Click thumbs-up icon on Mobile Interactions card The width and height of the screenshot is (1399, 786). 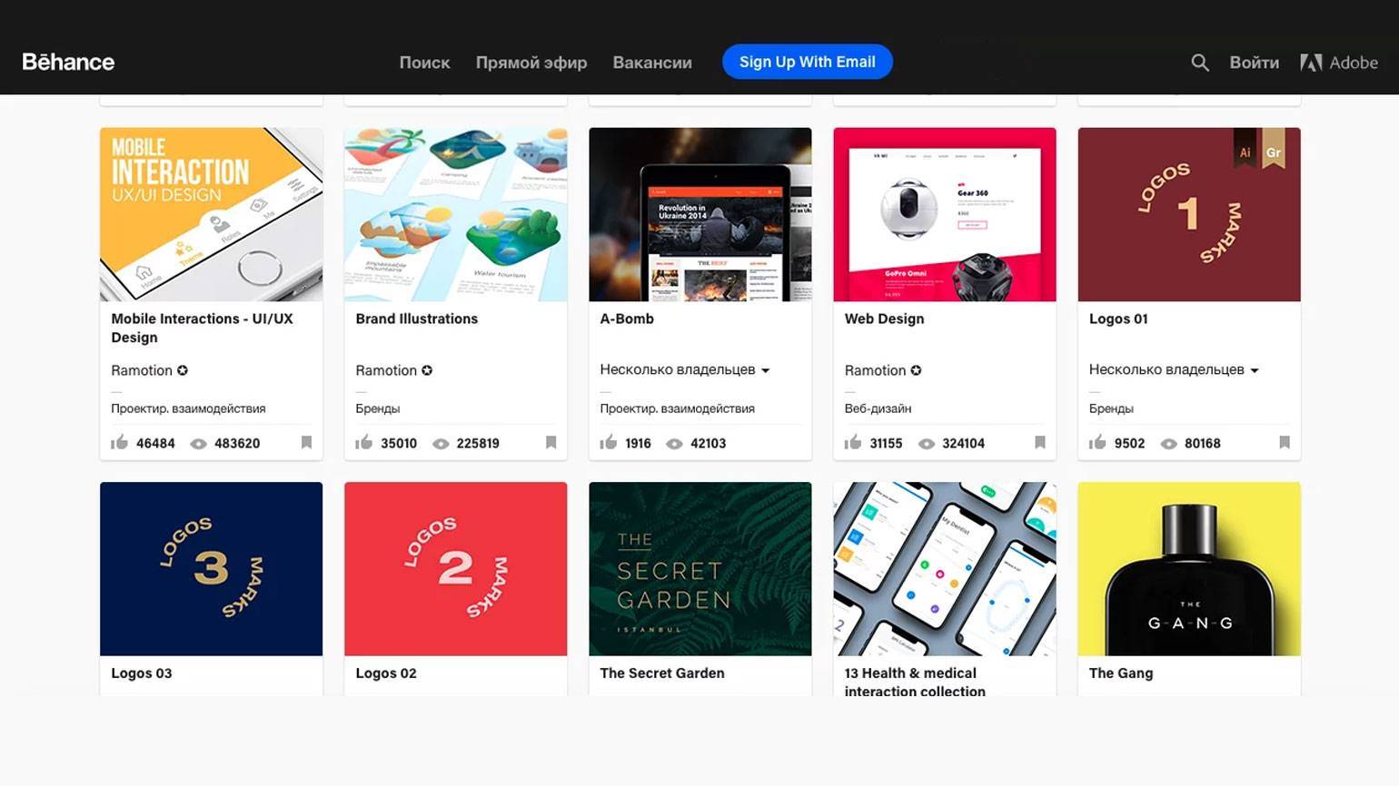[119, 443]
